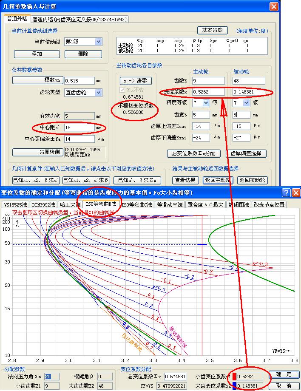Click the 添加 button

[x=37, y=54]
